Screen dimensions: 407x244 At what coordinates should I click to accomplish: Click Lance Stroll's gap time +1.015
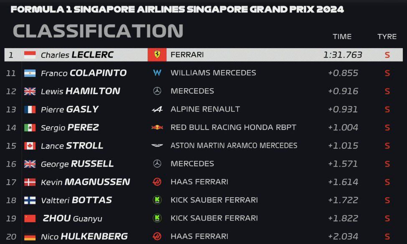[343, 146]
